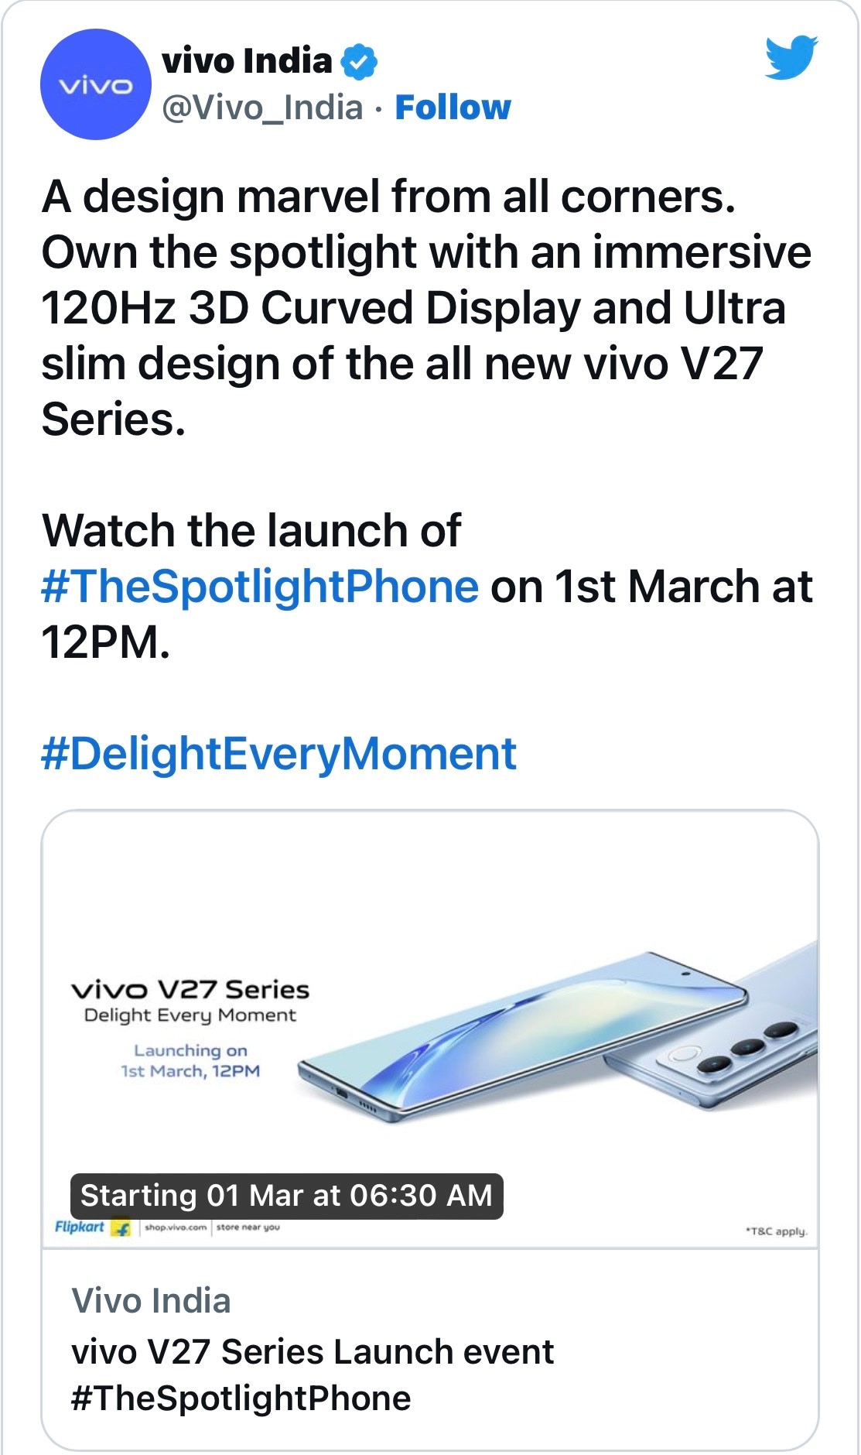
Task: Click the vivo profile avatar
Action: coord(95,84)
